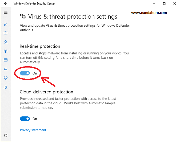The width and height of the screenshot is (180, 142).
Task: Open Settings gear at sidebar bottom
Action: tap(6, 136)
